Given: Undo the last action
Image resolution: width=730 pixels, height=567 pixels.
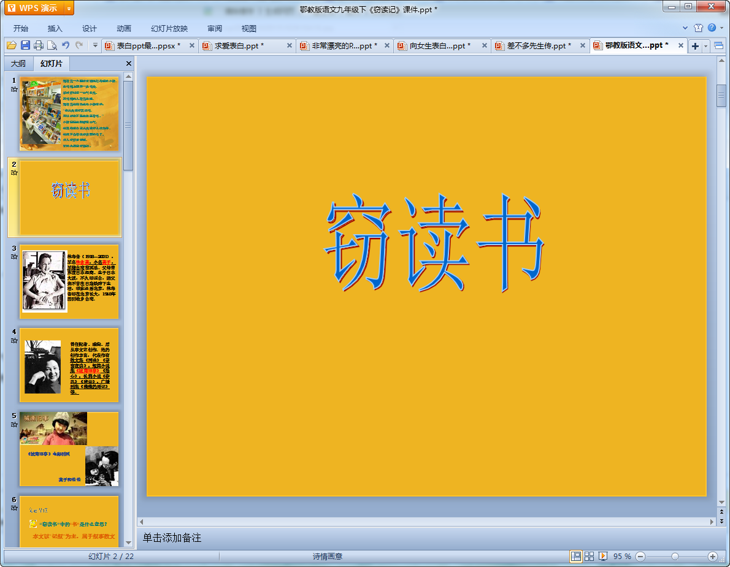Looking at the screenshot, I should pyautogui.click(x=66, y=45).
